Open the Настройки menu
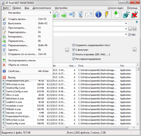 (x=61, y=8)
